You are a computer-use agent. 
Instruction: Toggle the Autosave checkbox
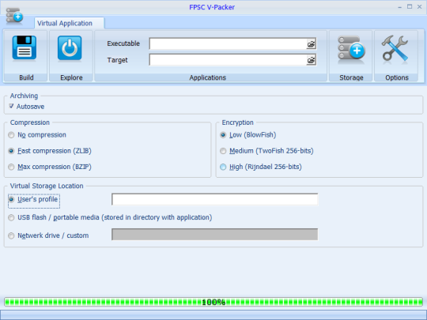(x=11, y=106)
